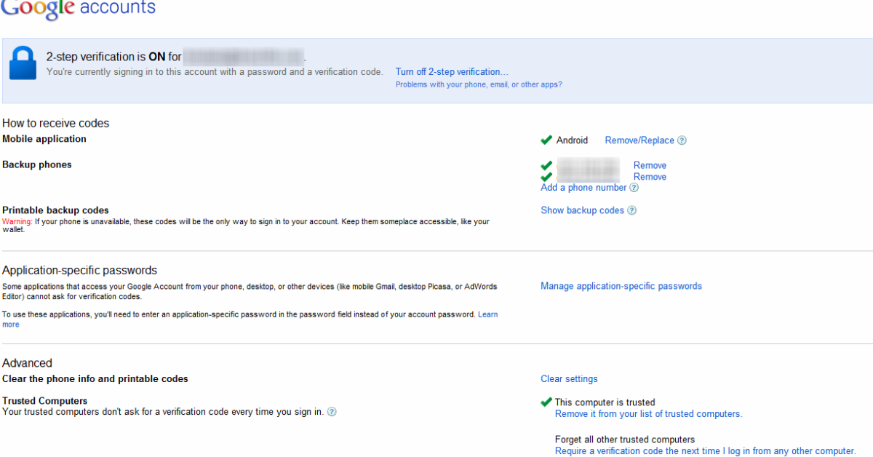
Task: Click Clear settings link
Action: coord(569,378)
